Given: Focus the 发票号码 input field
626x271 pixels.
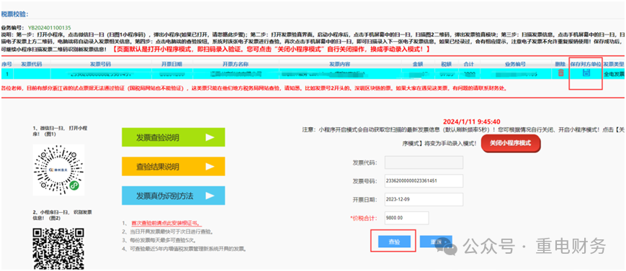Looking at the screenshot, I should (x=424, y=180).
